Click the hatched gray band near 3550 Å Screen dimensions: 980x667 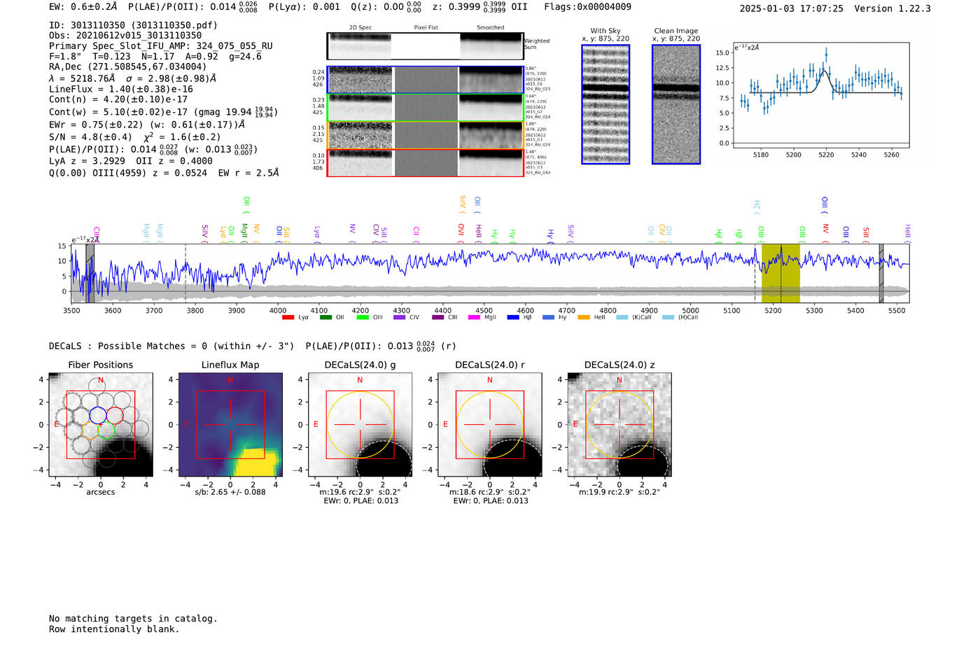coord(90,274)
